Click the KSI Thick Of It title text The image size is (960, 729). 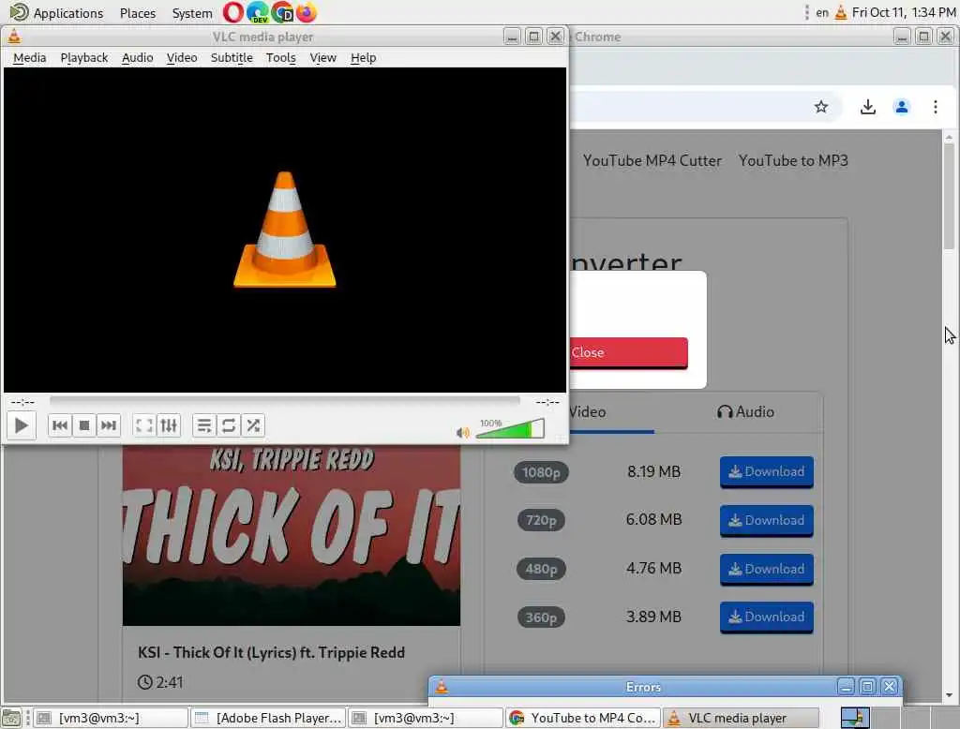(271, 652)
